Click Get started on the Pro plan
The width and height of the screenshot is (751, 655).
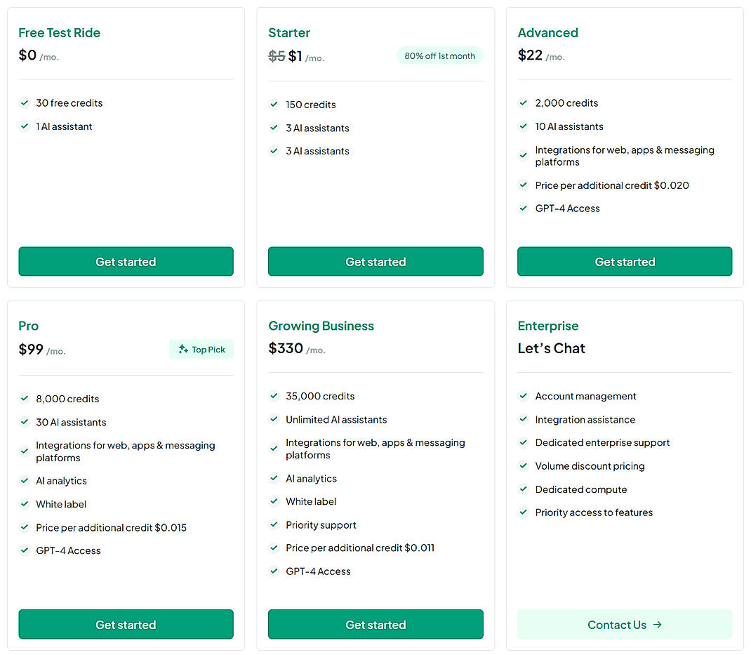(x=126, y=624)
